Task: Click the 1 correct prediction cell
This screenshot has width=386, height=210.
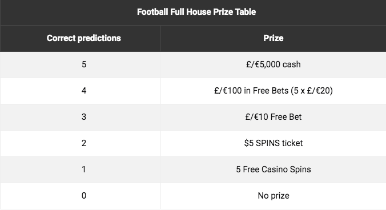Action: click(x=81, y=169)
